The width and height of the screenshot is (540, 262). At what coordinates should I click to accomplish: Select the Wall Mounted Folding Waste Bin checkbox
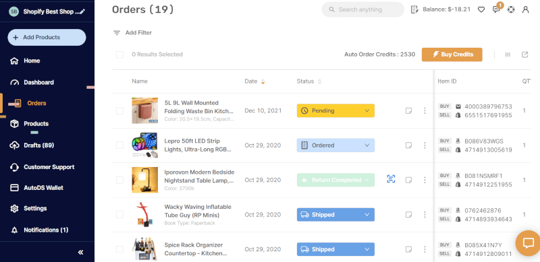click(x=119, y=110)
